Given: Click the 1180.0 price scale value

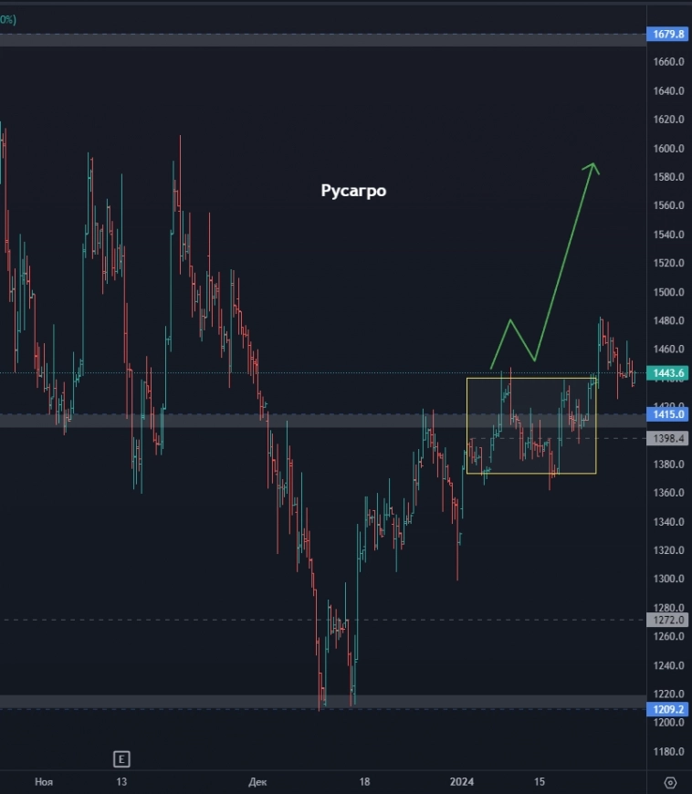Looking at the screenshot, I should click(668, 751).
